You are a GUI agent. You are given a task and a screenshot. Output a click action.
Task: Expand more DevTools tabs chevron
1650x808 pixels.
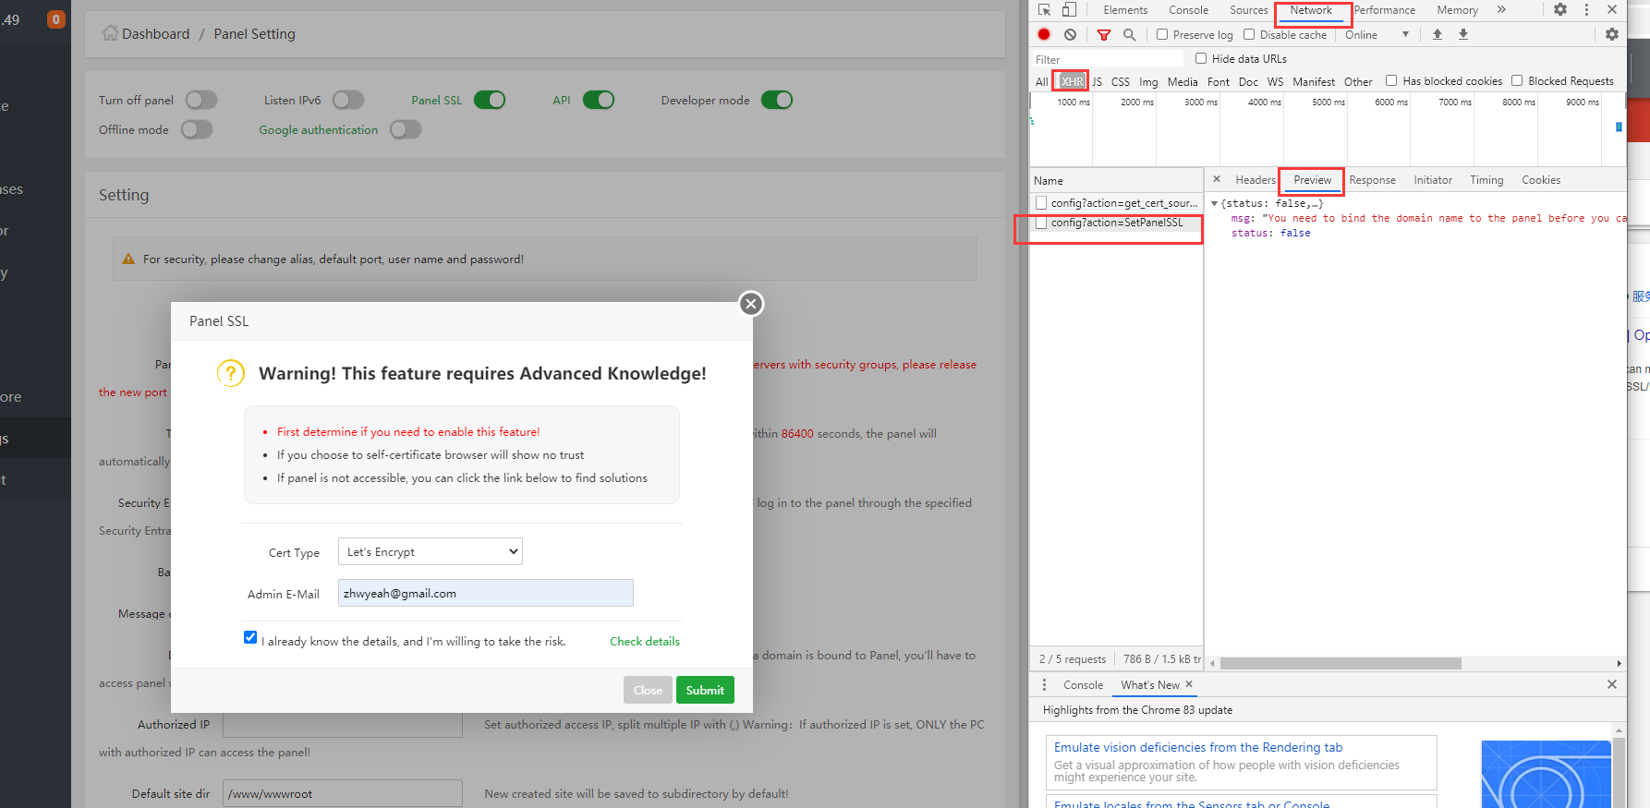(x=1501, y=10)
